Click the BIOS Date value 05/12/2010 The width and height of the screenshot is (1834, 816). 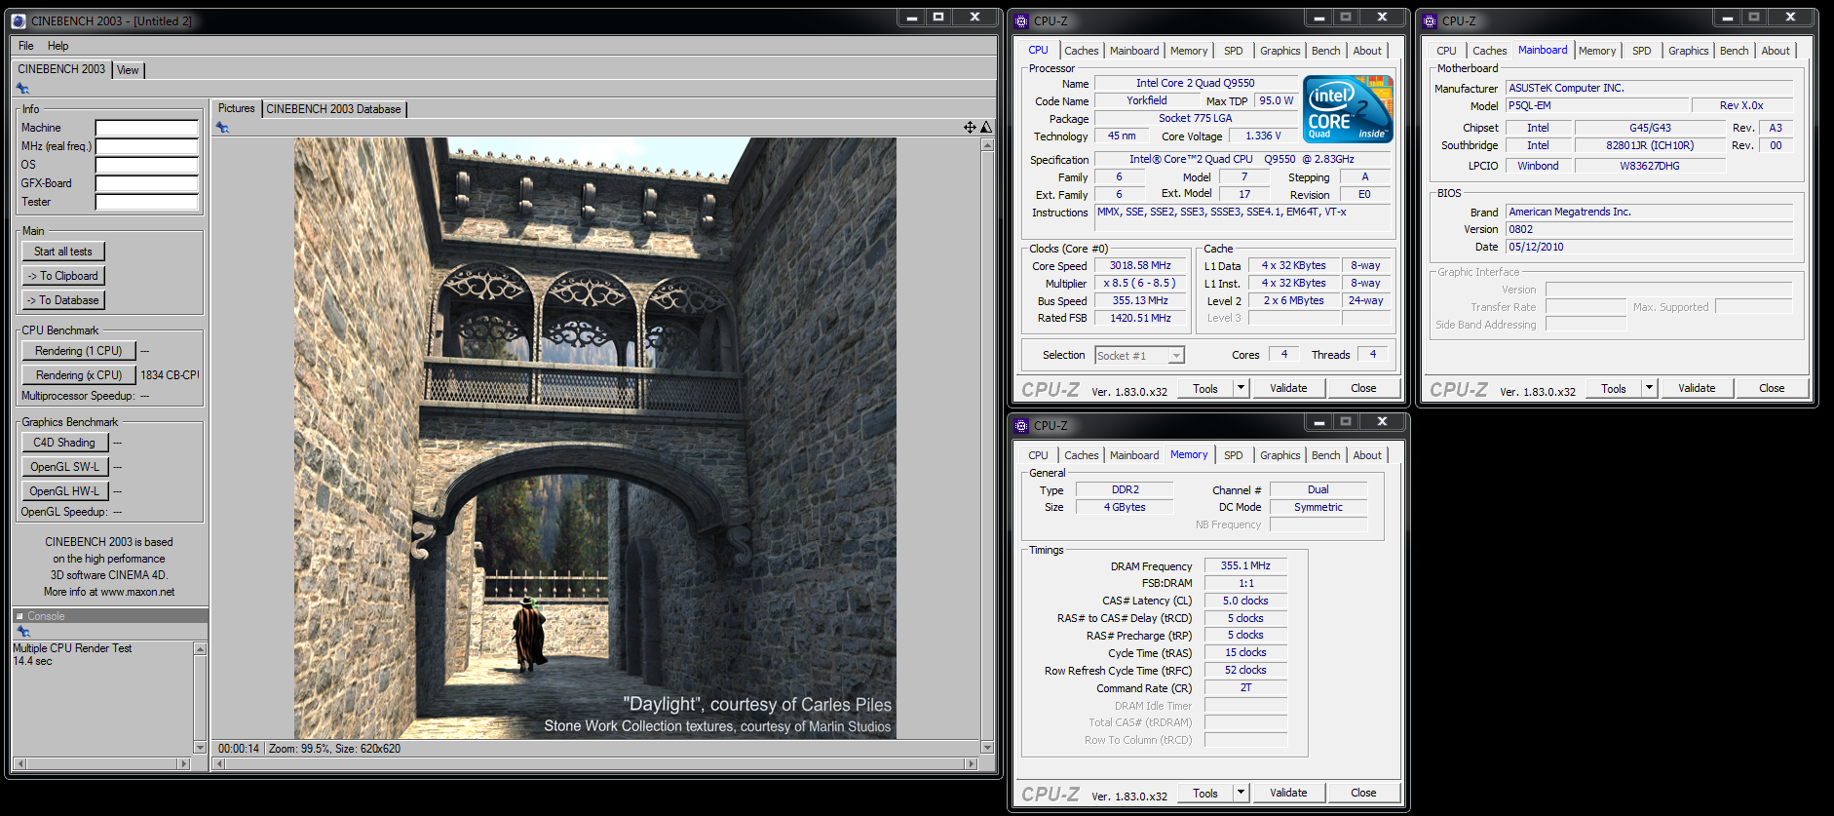pos(1649,247)
